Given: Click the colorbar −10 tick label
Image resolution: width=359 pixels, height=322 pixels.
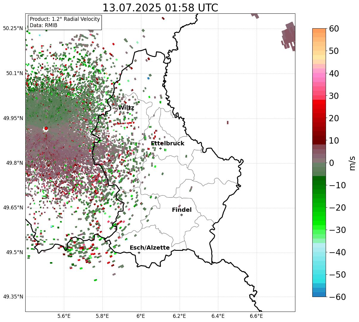Looking at the screenshot, I should 337,185.
